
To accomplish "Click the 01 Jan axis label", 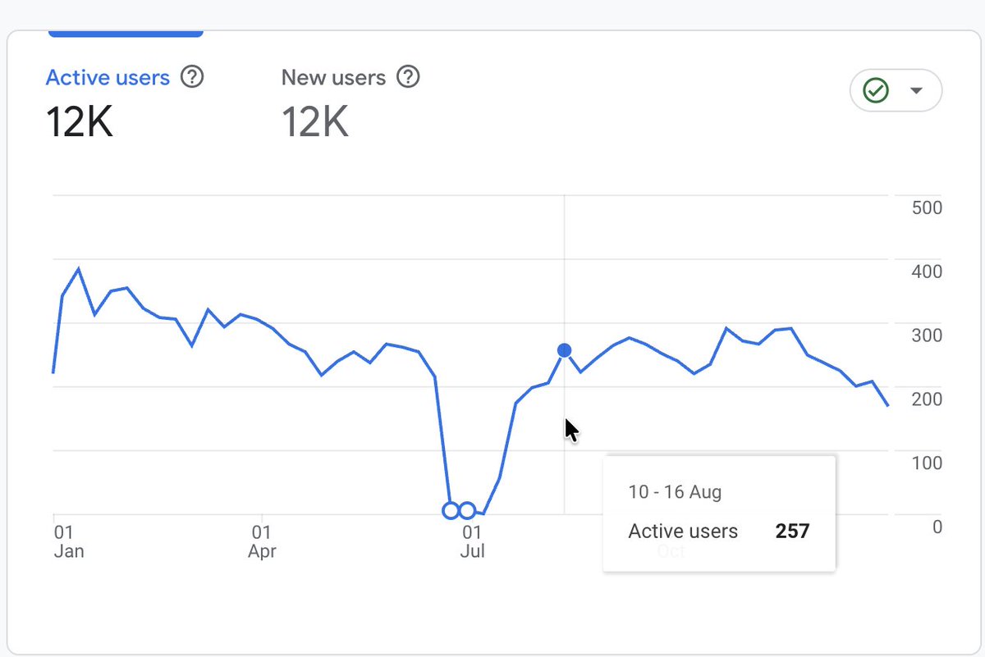I will click(68, 541).
